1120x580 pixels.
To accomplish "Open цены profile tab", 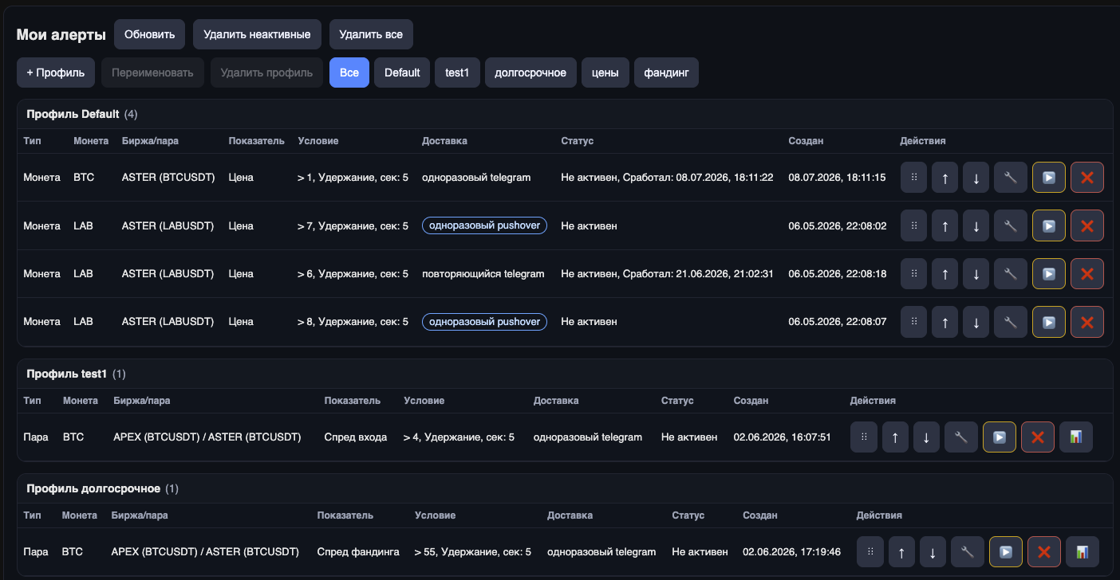I will 605,72.
